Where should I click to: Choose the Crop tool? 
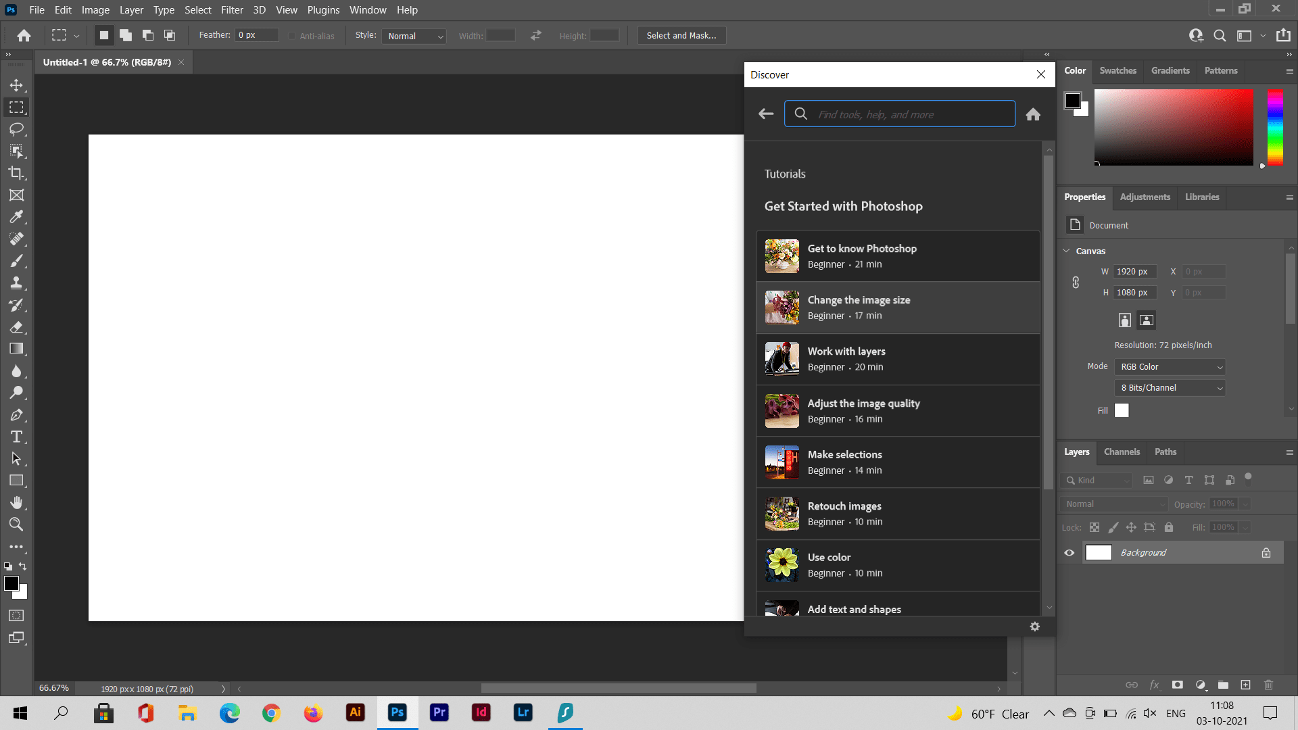(x=17, y=173)
